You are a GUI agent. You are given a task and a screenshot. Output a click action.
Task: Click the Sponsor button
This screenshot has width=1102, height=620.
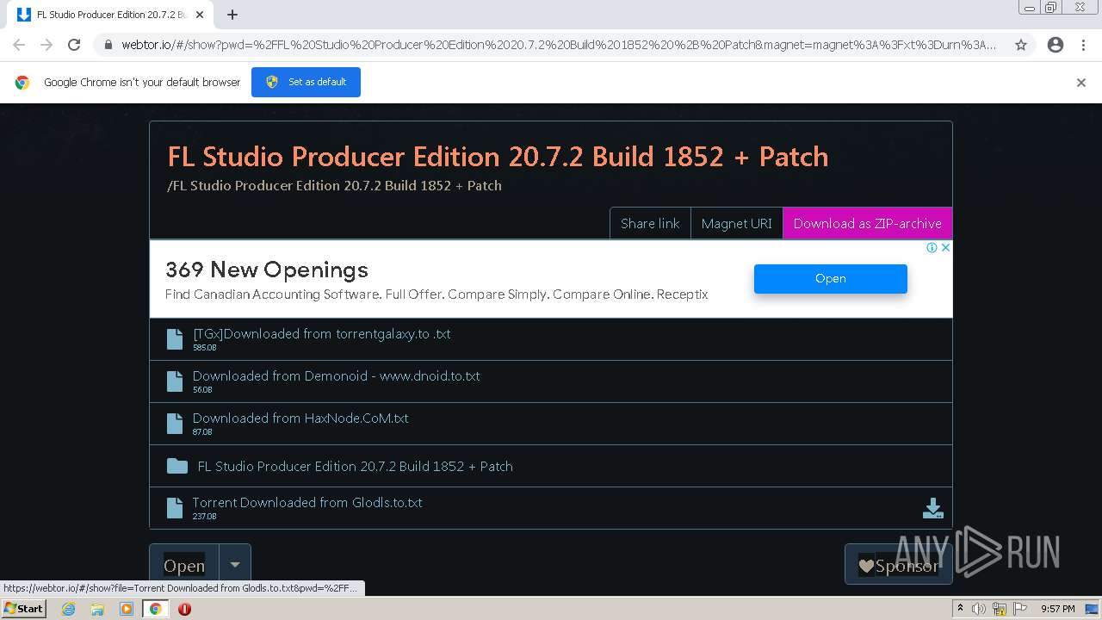tap(899, 566)
